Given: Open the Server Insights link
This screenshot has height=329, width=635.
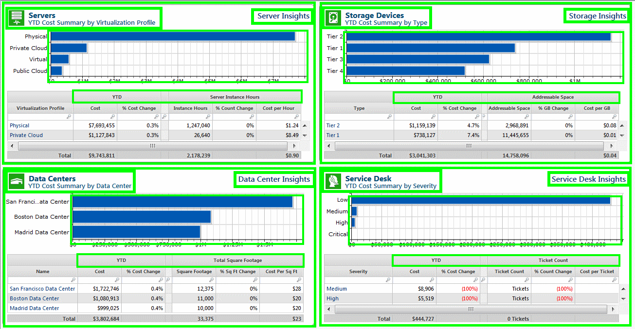Looking at the screenshot, I should coord(283,16).
